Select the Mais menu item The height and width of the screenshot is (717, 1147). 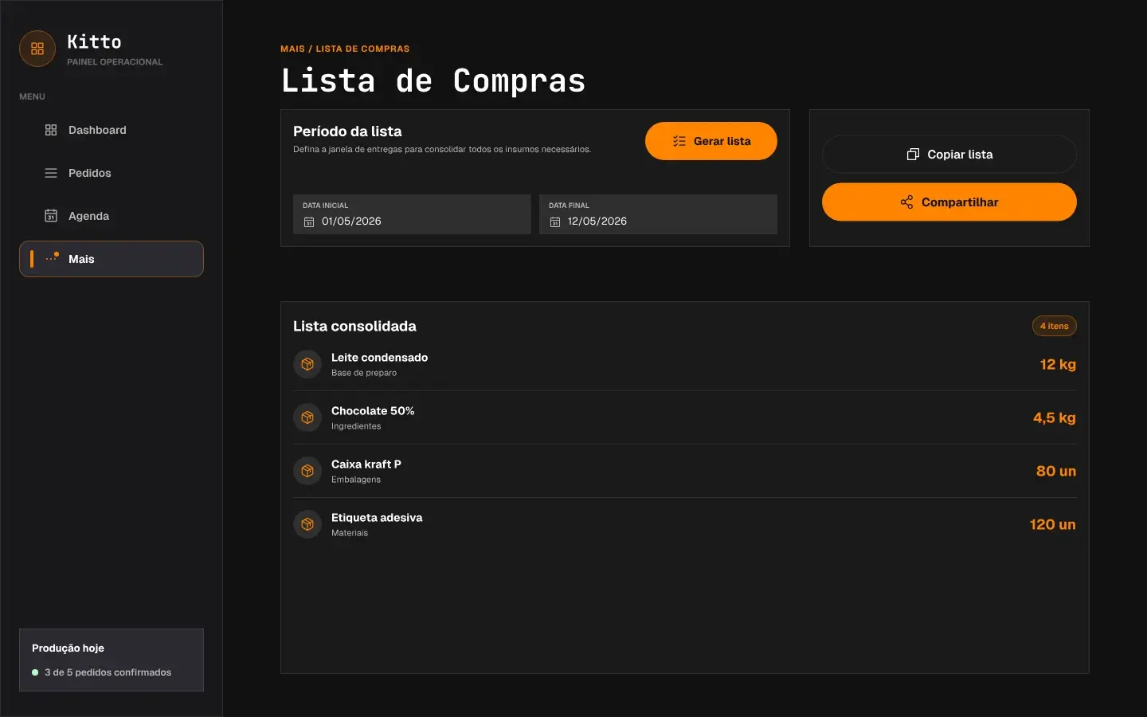tap(112, 259)
